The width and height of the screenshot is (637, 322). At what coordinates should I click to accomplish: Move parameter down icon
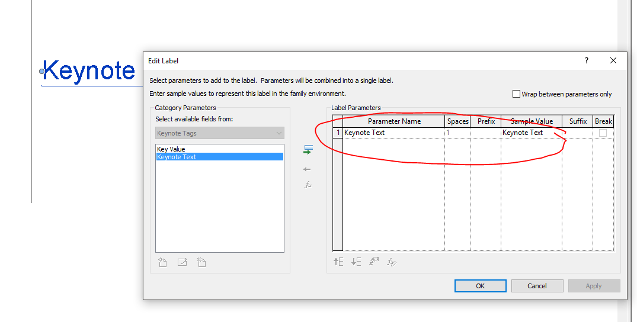356,262
